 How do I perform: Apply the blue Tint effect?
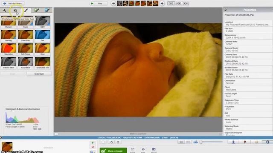[43, 36]
